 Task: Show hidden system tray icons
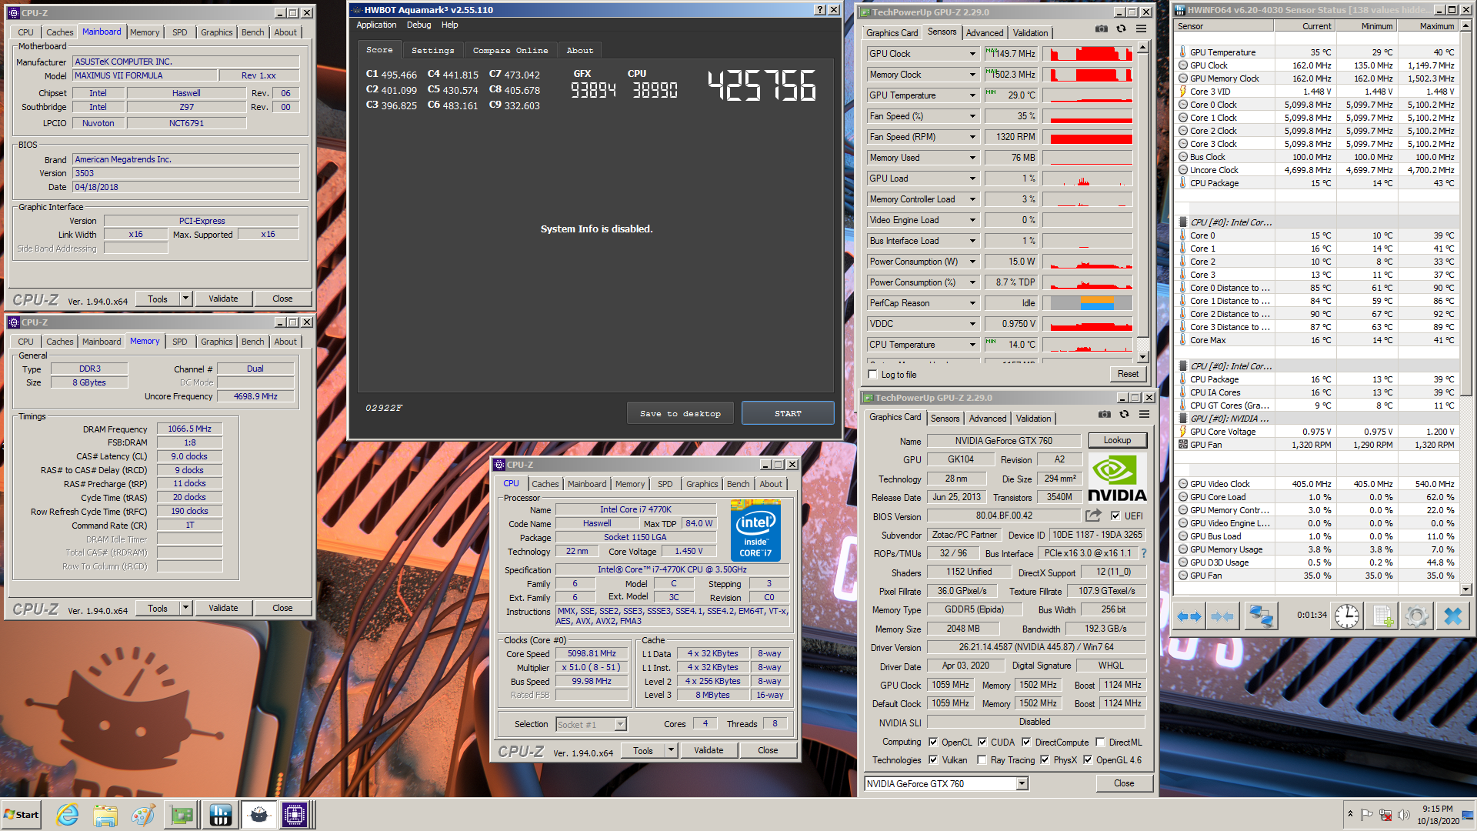[1350, 814]
